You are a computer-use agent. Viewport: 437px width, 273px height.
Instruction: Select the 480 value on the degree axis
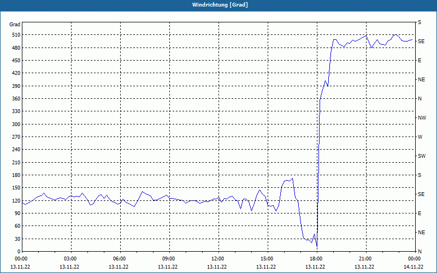[x=16, y=48]
